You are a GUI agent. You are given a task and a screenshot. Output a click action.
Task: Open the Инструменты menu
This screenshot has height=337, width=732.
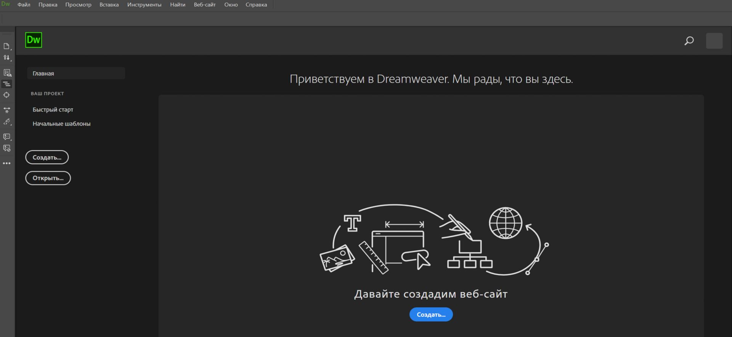(x=144, y=5)
